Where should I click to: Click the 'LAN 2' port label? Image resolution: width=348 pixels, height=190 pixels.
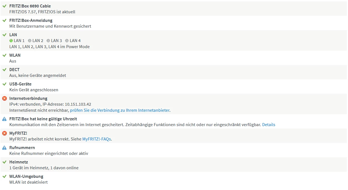click(x=38, y=41)
